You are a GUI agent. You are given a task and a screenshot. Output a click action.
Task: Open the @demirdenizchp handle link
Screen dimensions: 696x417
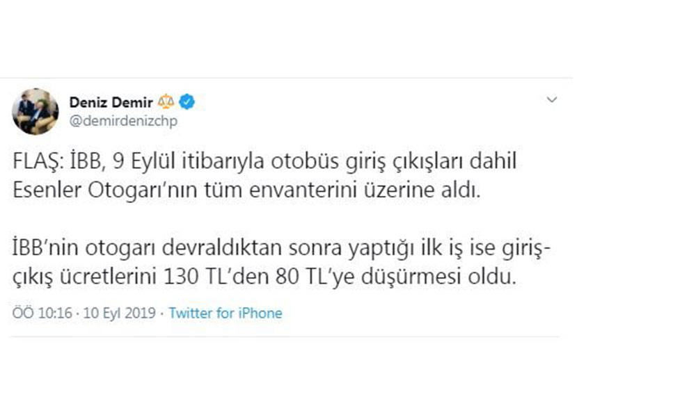click(x=123, y=120)
